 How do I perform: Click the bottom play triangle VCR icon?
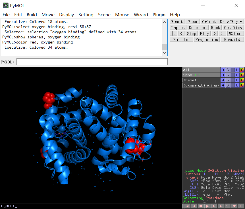pos(207,206)
